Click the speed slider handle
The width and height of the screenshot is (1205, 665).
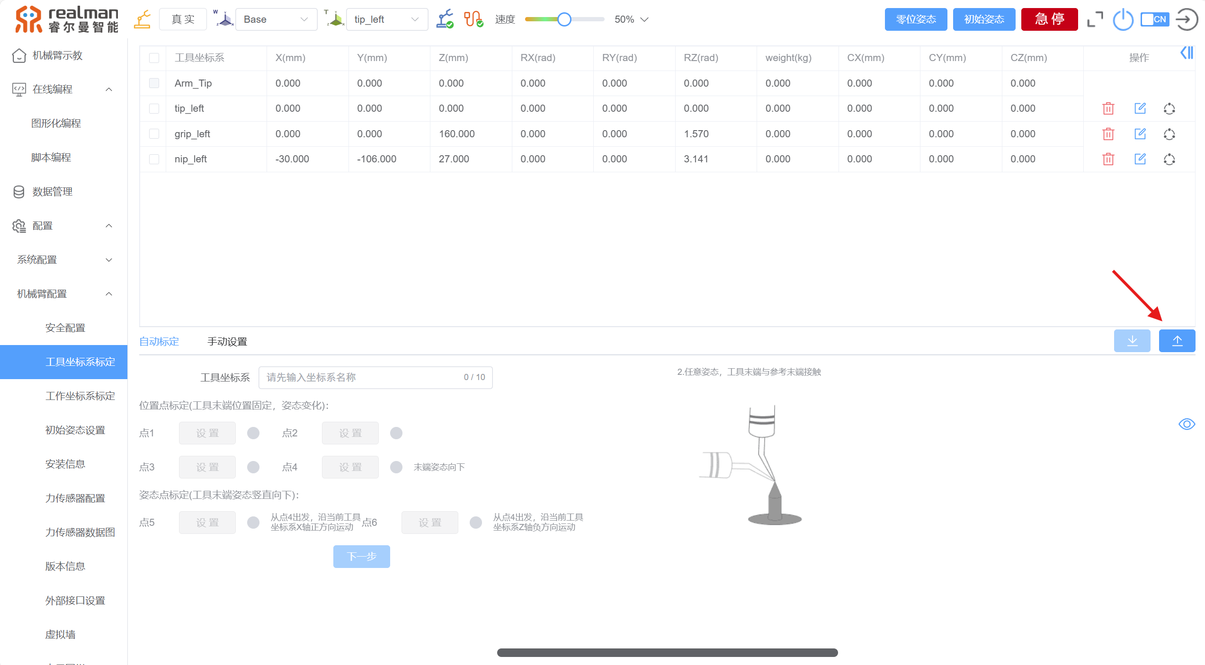tap(564, 20)
